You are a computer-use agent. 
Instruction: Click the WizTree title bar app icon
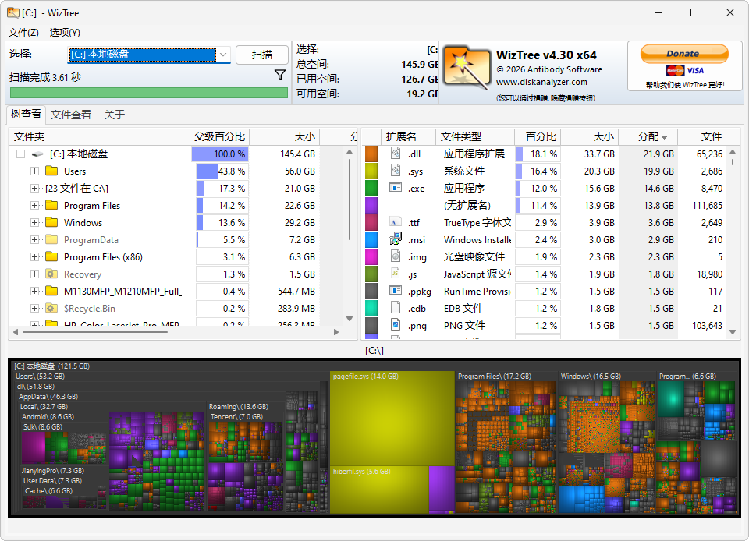tap(13, 13)
